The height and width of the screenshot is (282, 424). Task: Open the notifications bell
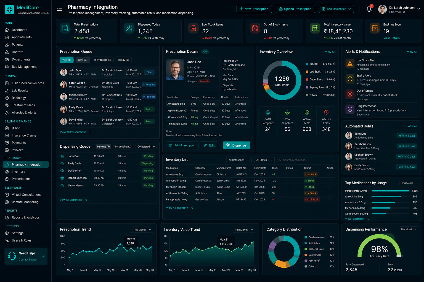point(369,9)
